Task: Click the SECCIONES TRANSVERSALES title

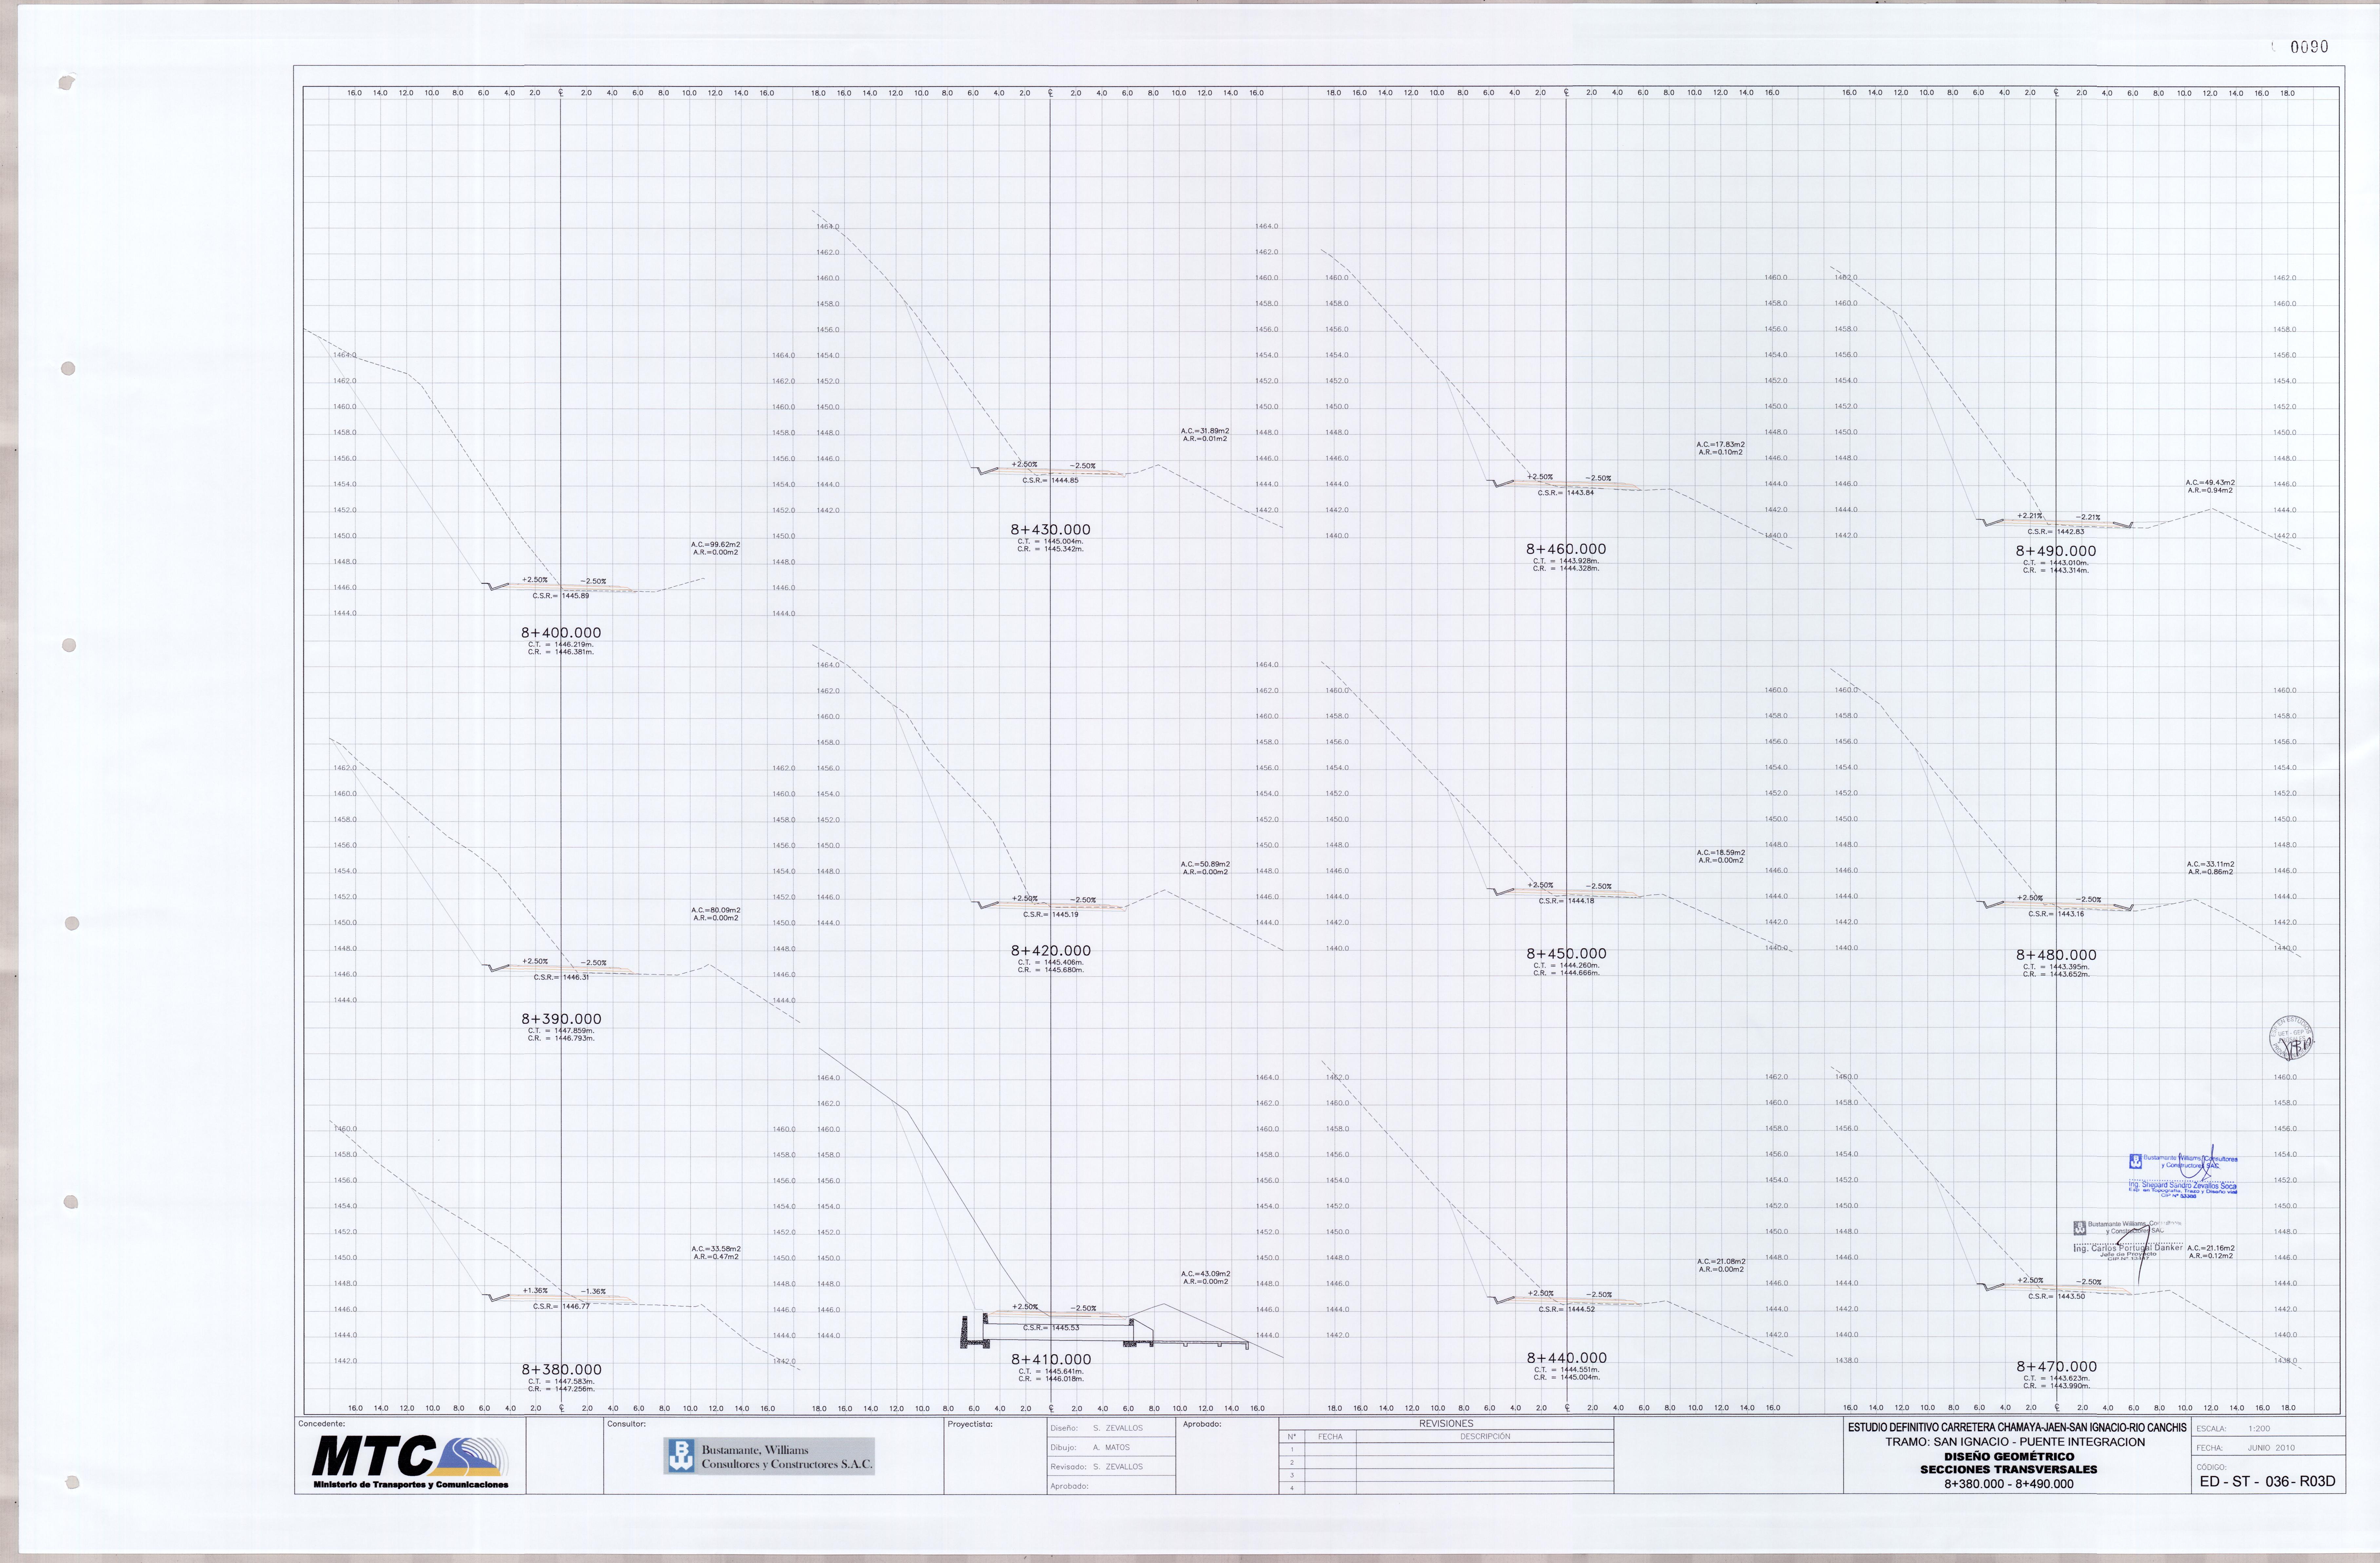Action: click(x=2009, y=1470)
